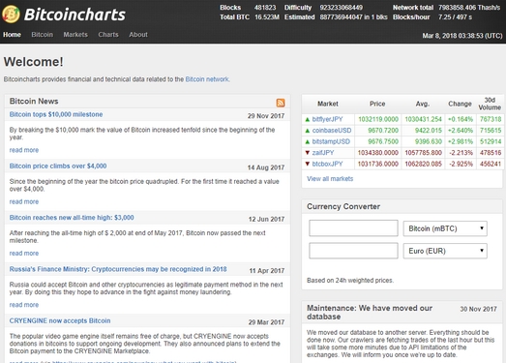
Task: Open the bitflyerJPY market link
Action: coord(328,119)
